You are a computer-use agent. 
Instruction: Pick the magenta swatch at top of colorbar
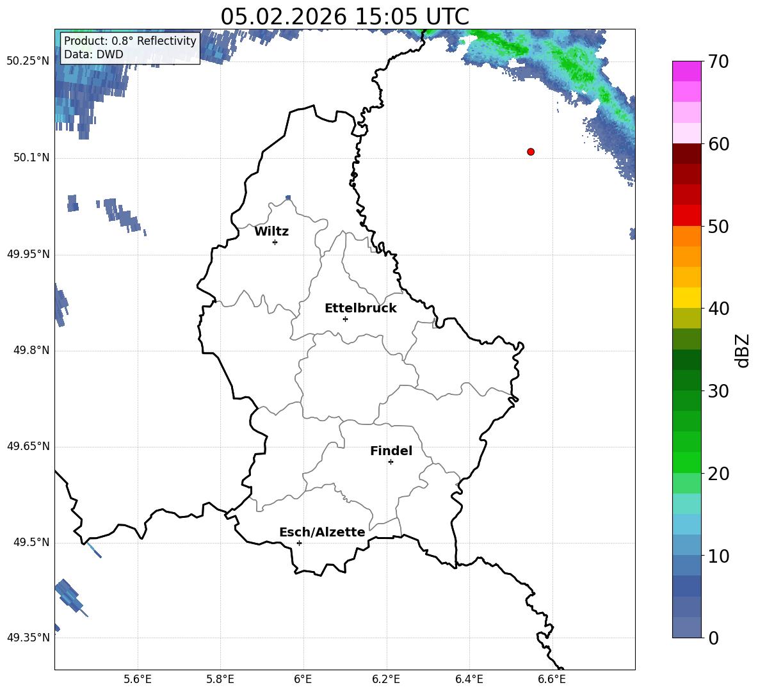(686, 71)
